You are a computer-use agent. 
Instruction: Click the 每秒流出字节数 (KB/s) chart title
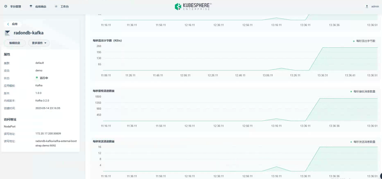[107, 41]
